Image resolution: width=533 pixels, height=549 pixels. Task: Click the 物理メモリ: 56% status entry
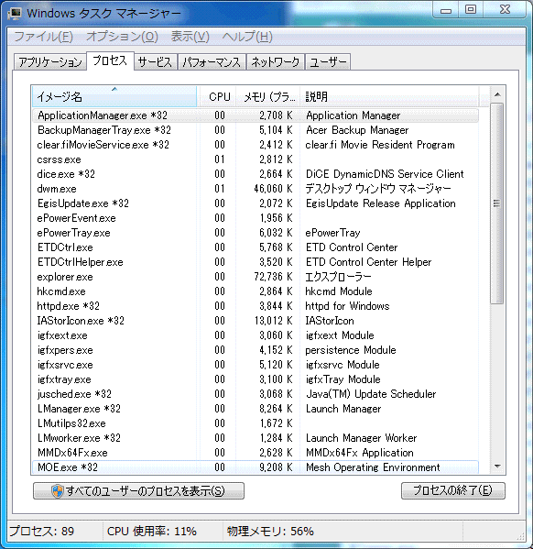tap(270, 532)
